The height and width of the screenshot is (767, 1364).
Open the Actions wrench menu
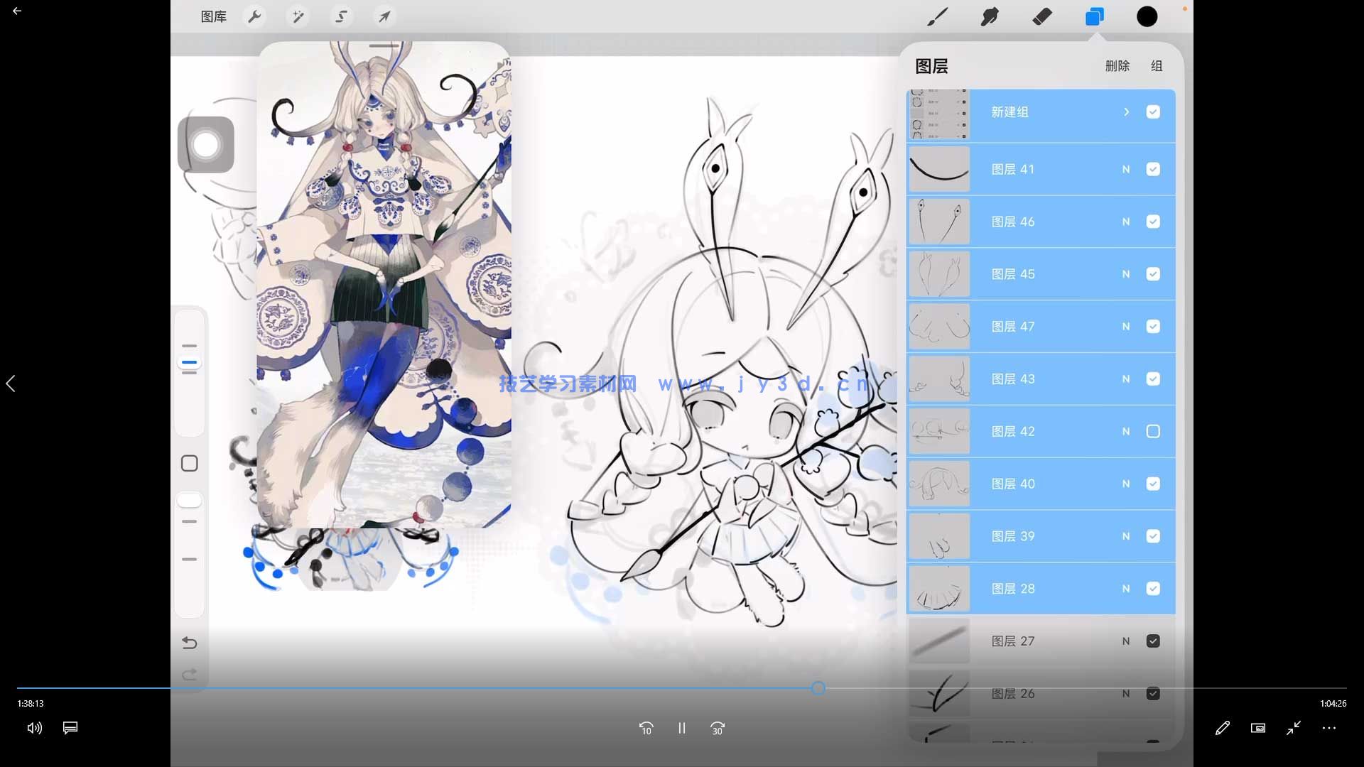click(x=254, y=16)
